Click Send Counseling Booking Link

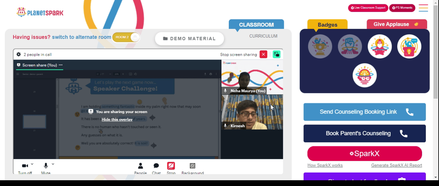point(364,112)
